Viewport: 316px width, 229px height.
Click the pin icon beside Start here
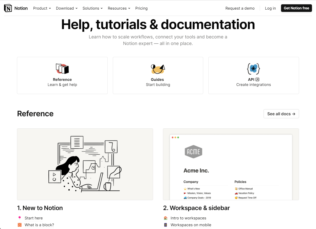point(20,218)
